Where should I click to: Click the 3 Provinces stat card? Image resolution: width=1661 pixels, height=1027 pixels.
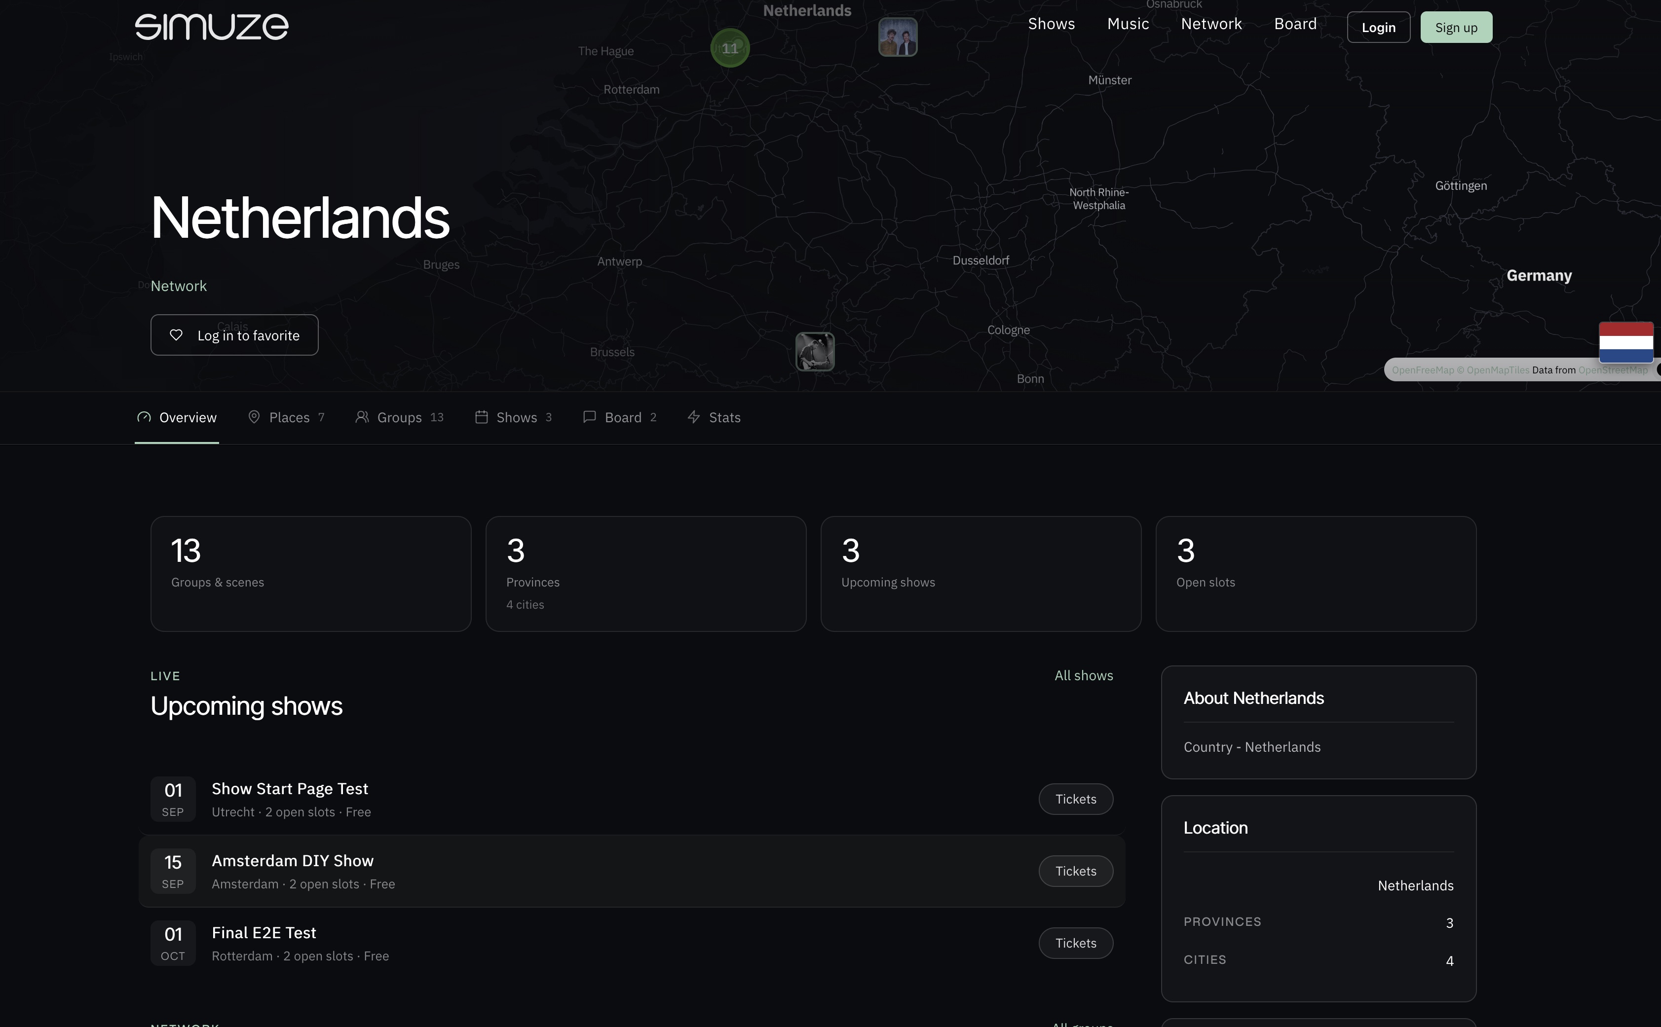(646, 574)
